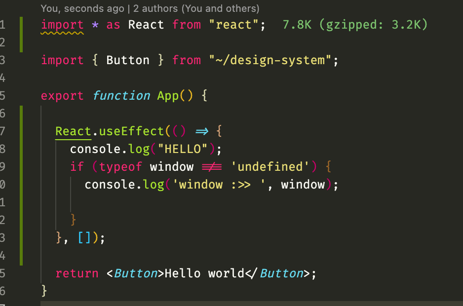Click the closing brace of the if block
The width and height of the screenshot is (463, 306).
tap(73, 220)
